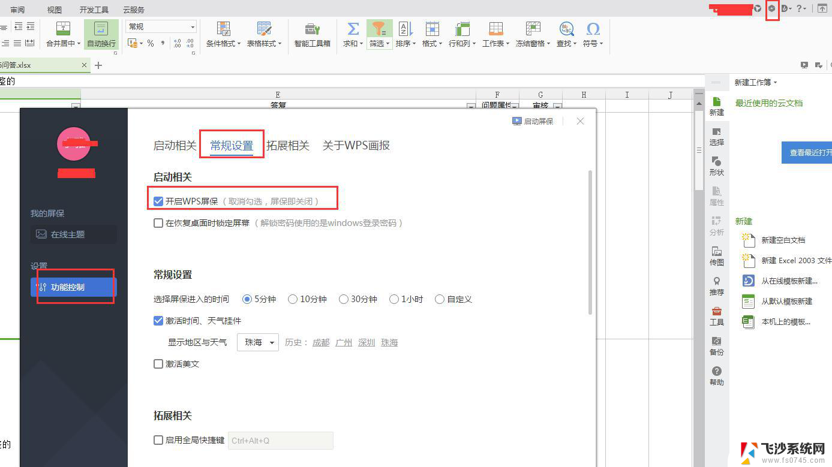Viewport: 832px width, 467px height.
Task: Click the Symbol omega (符号) icon
Action: [593, 29]
